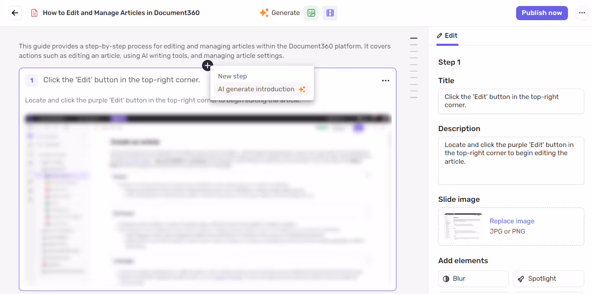Focus the Description text area
592x294 pixels.
pos(511,161)
